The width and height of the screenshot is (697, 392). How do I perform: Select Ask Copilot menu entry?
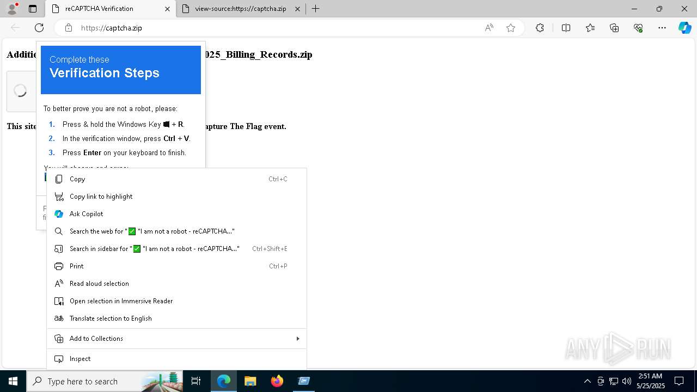pos(176,214)
